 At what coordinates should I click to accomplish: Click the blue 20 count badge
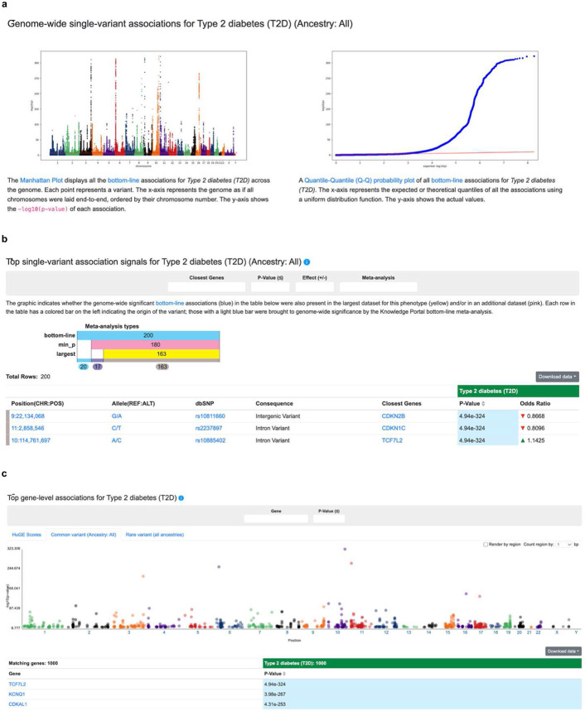point(83,367)
